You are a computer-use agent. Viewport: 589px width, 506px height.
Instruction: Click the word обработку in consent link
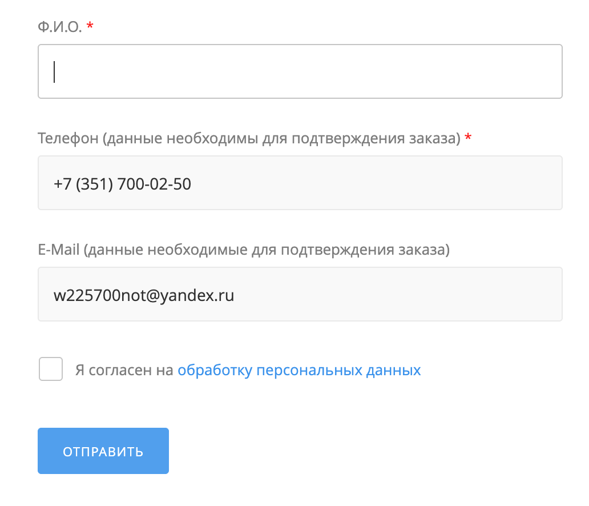215,371
